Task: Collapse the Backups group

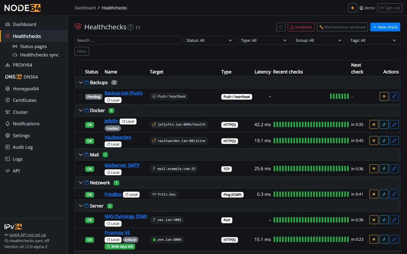Action: click(x=81, y=83)
